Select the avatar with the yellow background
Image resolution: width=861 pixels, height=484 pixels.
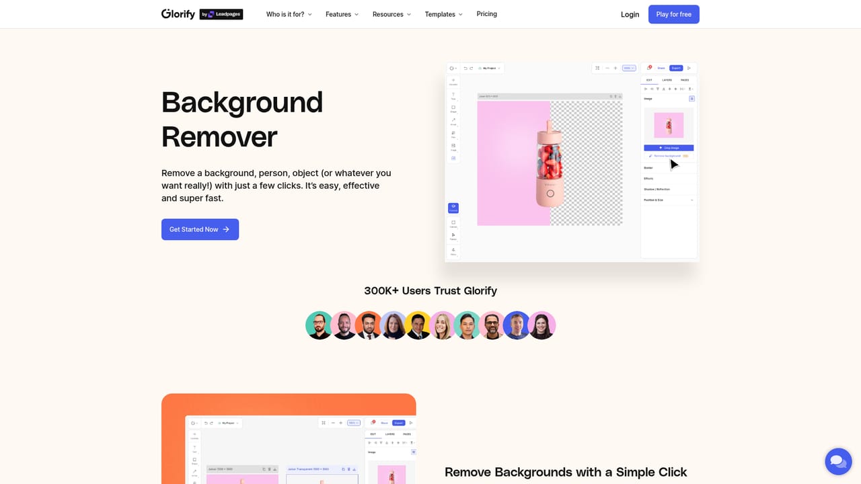click(418, 325)
